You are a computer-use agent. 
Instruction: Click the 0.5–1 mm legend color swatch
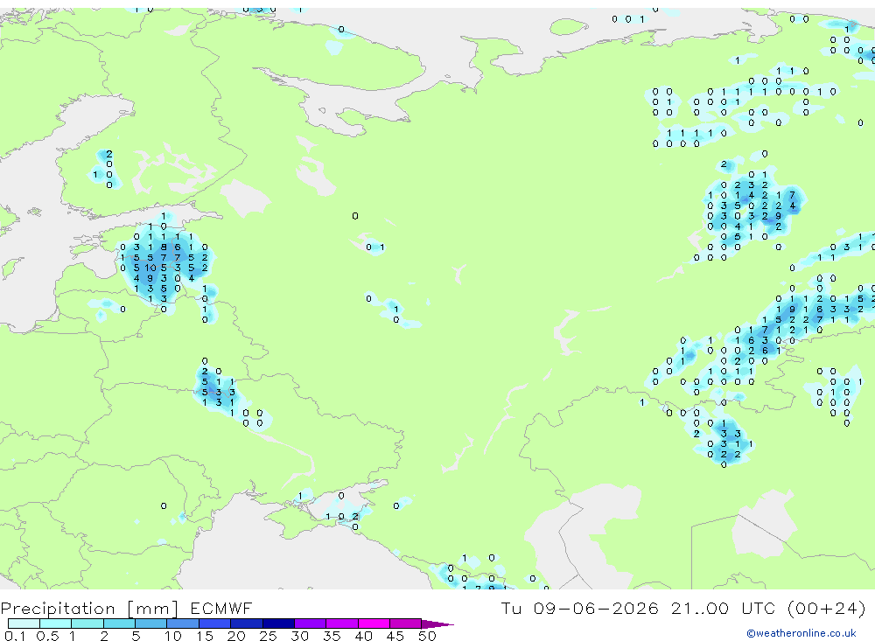coord(56,624)
